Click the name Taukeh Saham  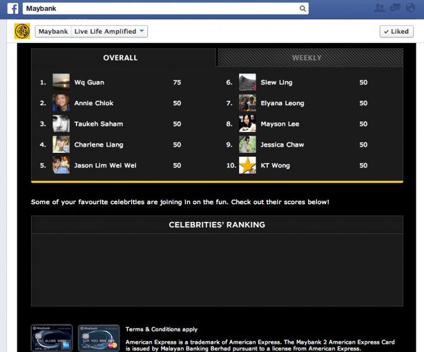(99, 124)
